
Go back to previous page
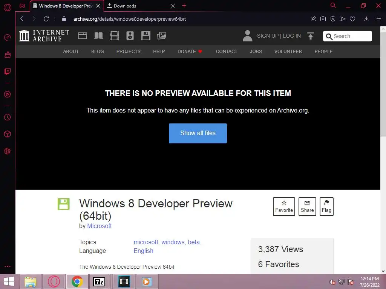(x=22, y=19)
